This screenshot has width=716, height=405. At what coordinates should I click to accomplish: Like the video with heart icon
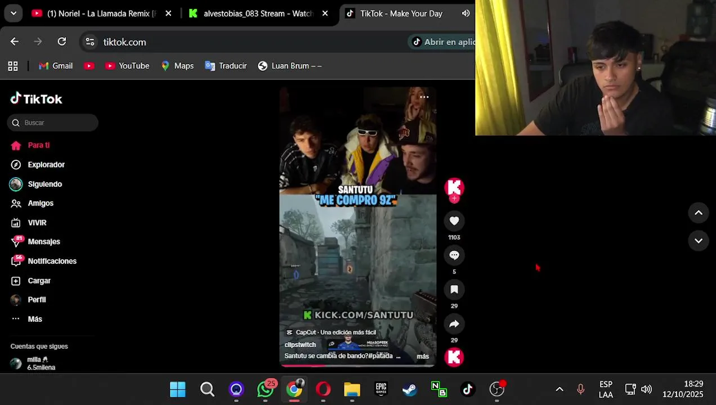(x=454, y=221)
